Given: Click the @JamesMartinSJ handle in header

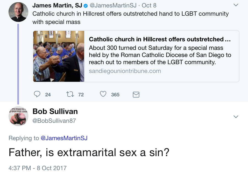Looking at the screenshot, I should click(113, 6).
